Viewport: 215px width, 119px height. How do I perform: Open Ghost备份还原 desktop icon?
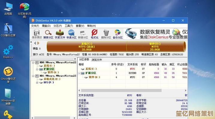(x=8, y=75)
